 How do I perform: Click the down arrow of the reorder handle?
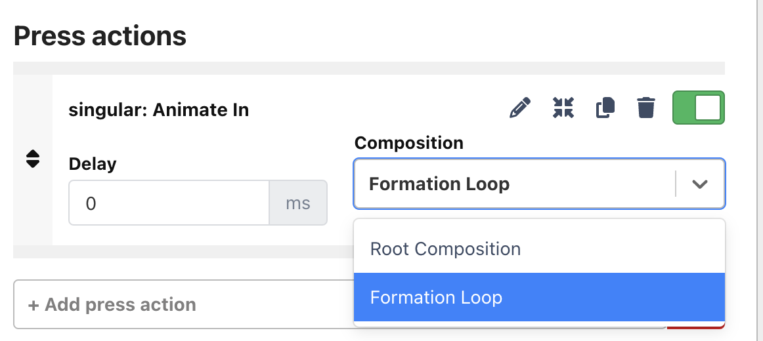[33, 164]
